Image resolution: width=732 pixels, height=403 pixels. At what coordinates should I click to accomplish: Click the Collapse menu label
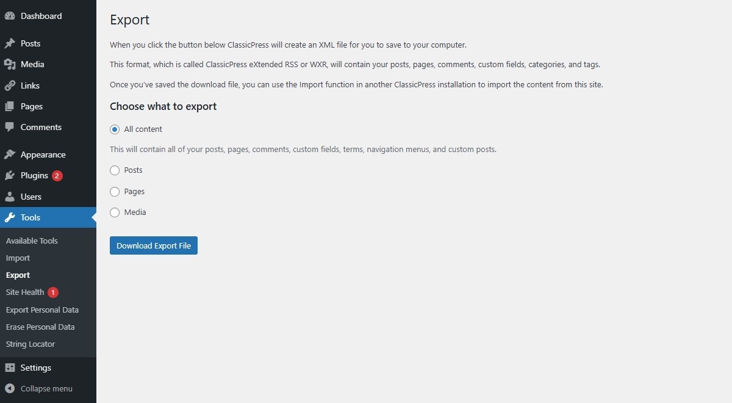[46, 388]
